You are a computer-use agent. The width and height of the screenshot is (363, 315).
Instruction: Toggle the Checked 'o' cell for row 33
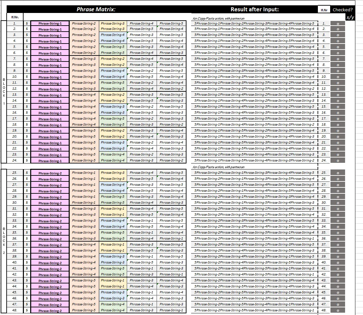point(338,221)
